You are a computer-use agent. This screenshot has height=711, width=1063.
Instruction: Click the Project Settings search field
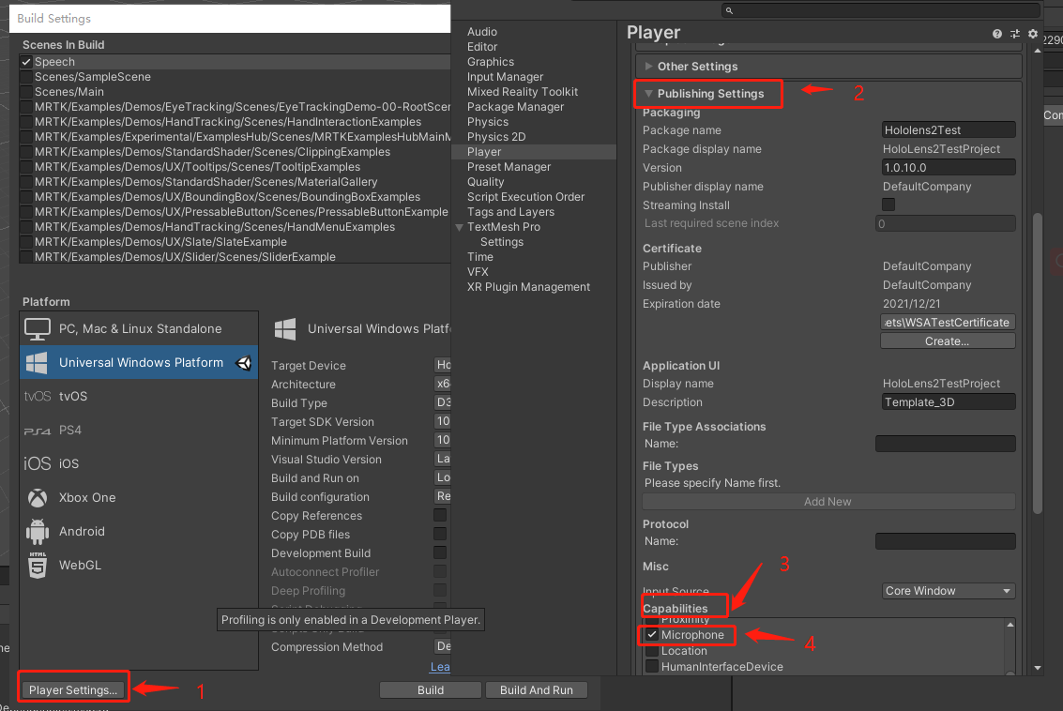click(x=880, y=10)
